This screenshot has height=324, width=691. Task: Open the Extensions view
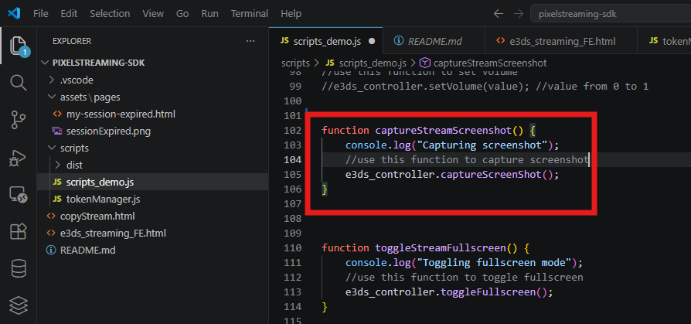(18, 231)
